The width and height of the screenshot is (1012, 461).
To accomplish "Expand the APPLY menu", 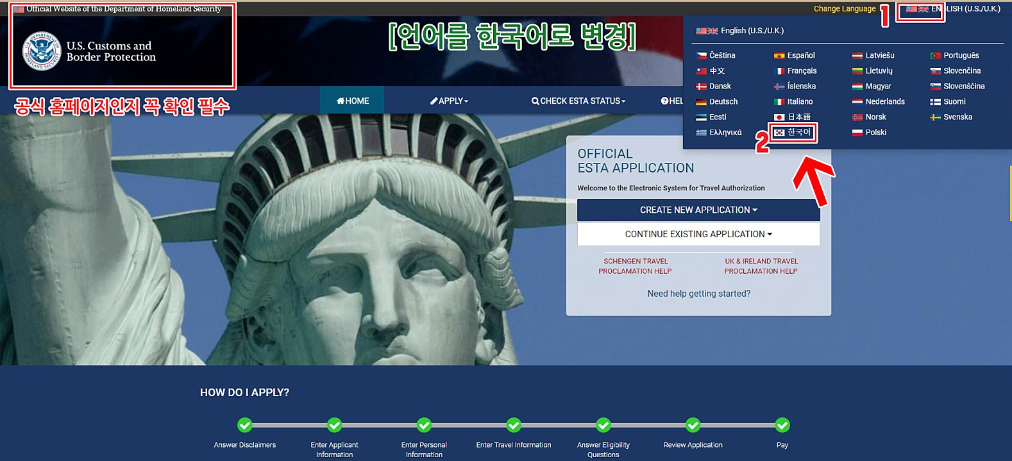I will pos(449,101).
